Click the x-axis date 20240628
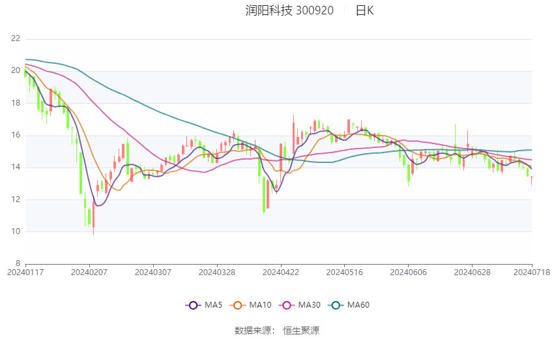This screenshot has height=337, width=554. [473, 272]
